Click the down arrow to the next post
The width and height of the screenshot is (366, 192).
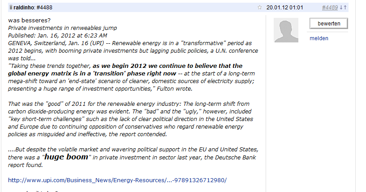click(341, 8)
